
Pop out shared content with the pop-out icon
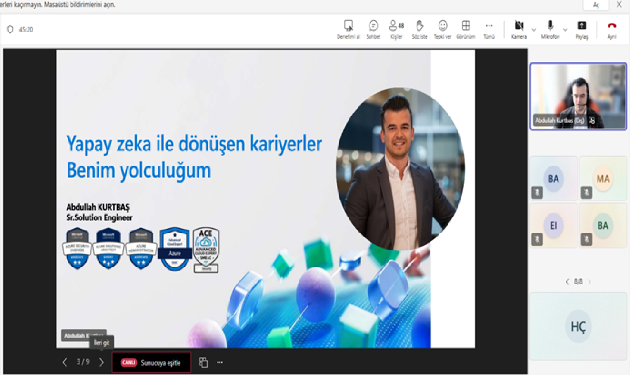(204, 362)
